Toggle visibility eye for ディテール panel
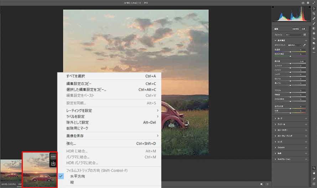317x188 pixels. click(x=306, y=124)
